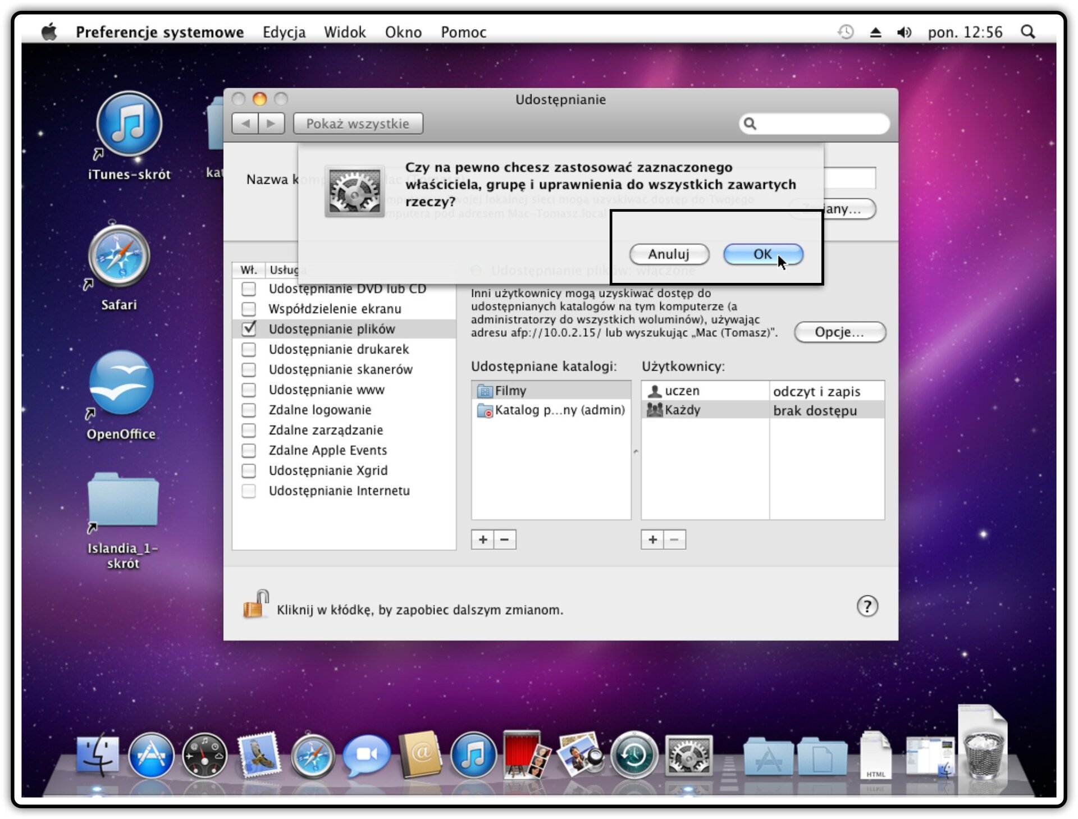1078x819 pixels.
Task: Show the clock menu pon. 12:56
Action: click(965, 32)
